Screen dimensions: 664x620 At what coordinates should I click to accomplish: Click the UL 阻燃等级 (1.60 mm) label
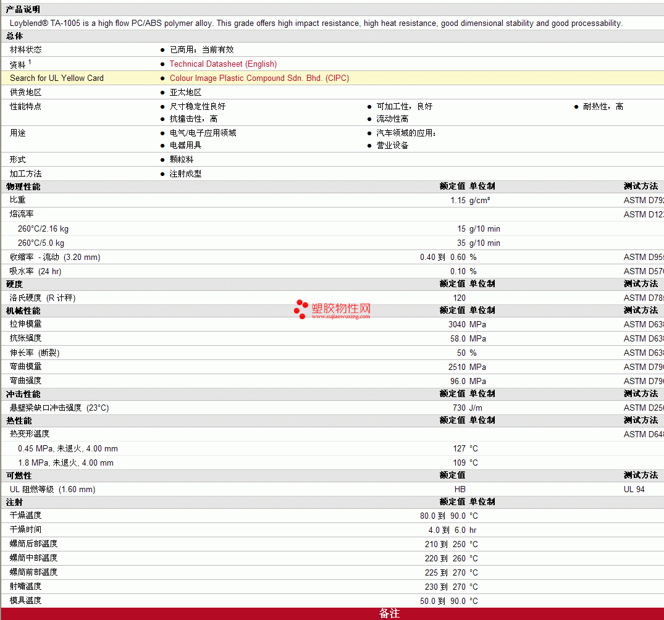pos(53,490)
